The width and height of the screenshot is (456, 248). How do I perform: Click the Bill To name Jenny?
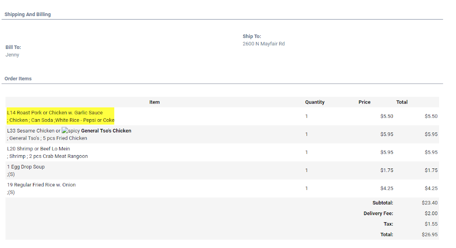coord(12,55)
